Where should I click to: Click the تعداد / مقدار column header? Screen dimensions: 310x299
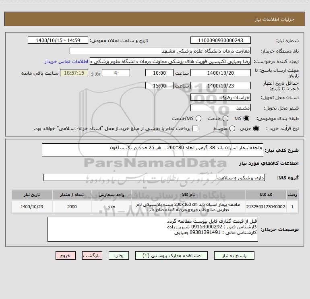72,195
